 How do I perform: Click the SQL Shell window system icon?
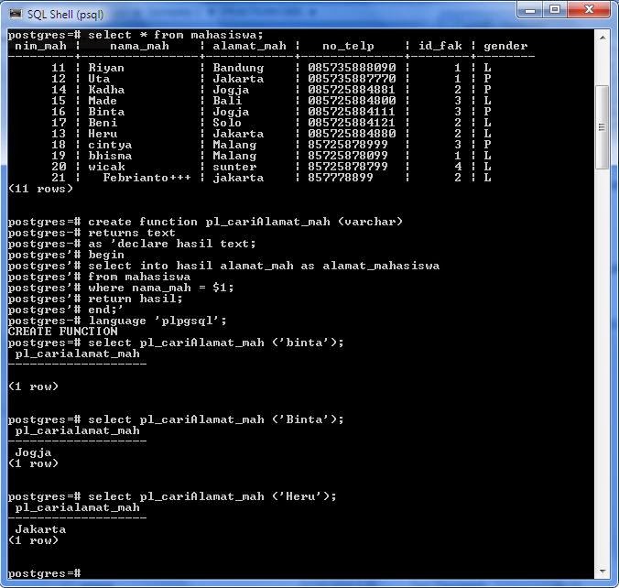[x=16, y=15]
